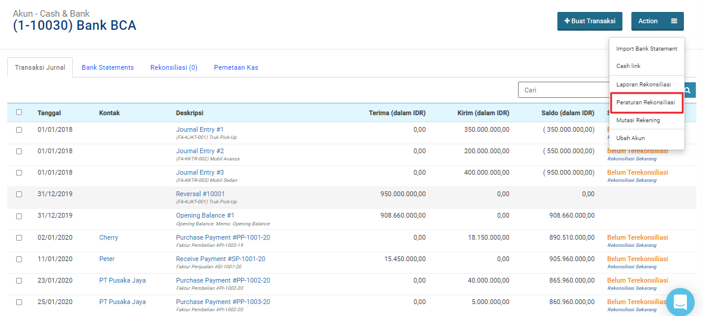Click the 890.510.000,00 Saldo value
This screenshot has width=703, height=316.
coord(572,237)
